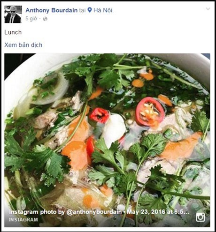216x232 pixels.
Task: Click the large sliced red chili ring in the photo
Action: 150,111
